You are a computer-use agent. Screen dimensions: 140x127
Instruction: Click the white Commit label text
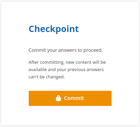pos(74,98)
